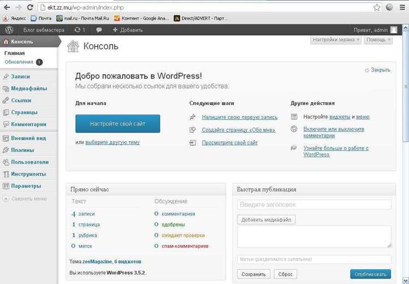Viewport: 409px width, 284px height.
Task: Click the browser back arrow
Action: [7, 7]
